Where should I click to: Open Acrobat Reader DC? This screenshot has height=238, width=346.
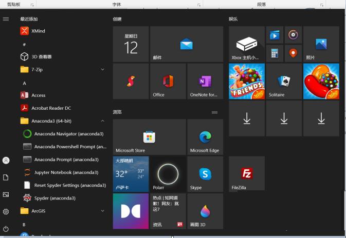(x=51, y=108)
